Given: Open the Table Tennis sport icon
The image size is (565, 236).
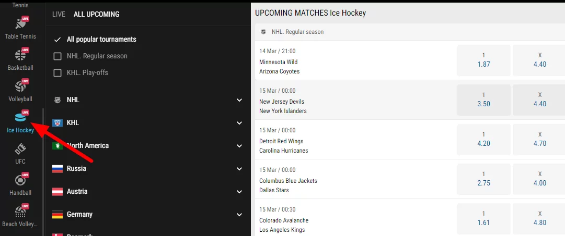Looking at the screenshot, I should [20, 24].
